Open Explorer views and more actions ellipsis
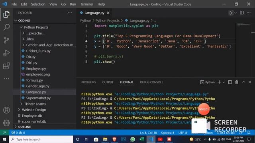The image size is (255, 143). coord(70,13)
